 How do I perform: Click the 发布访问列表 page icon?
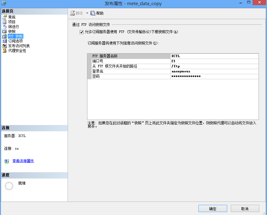coord(4,46)
